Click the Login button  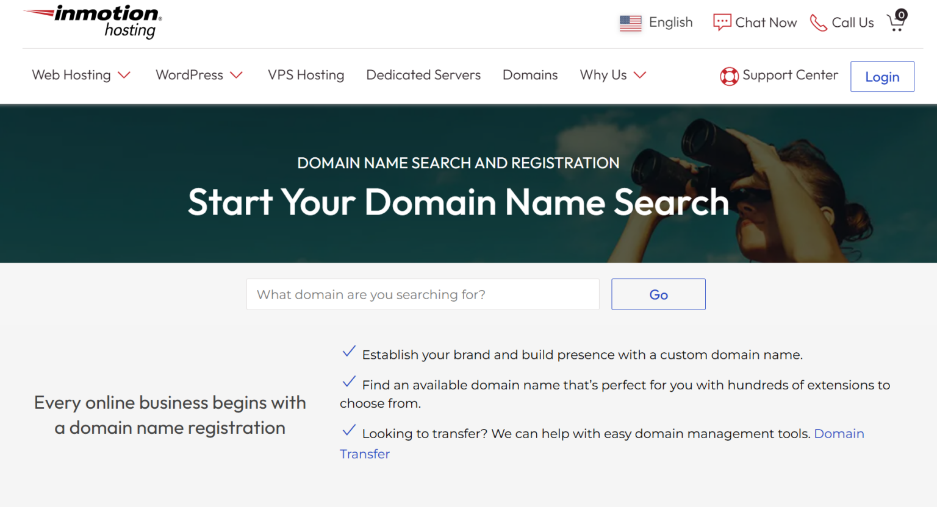coord(882,76)
